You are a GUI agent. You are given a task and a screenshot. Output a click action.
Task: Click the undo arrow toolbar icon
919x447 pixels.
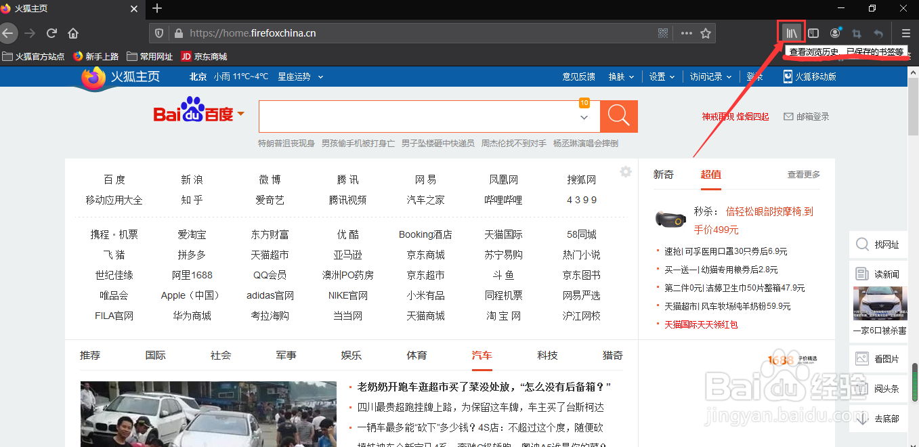(x=878, y=33)
